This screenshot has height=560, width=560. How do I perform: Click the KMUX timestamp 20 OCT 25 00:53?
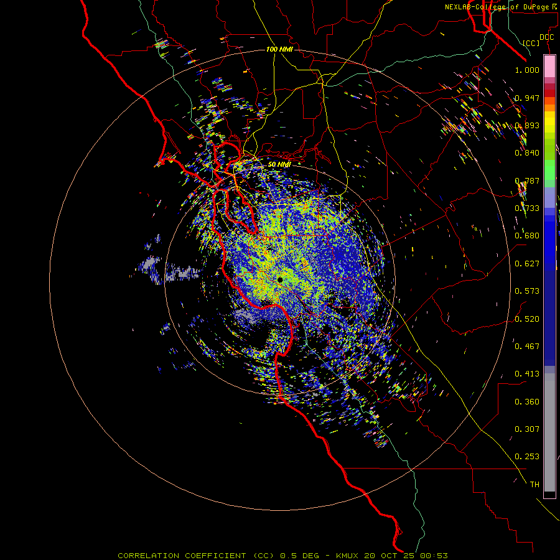coord(392,556)
